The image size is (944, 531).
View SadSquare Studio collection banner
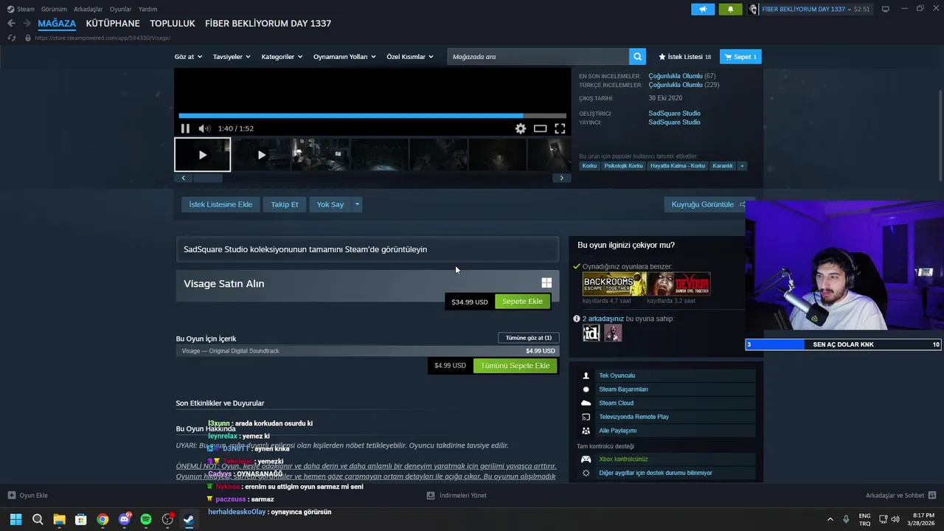point(367,249)
